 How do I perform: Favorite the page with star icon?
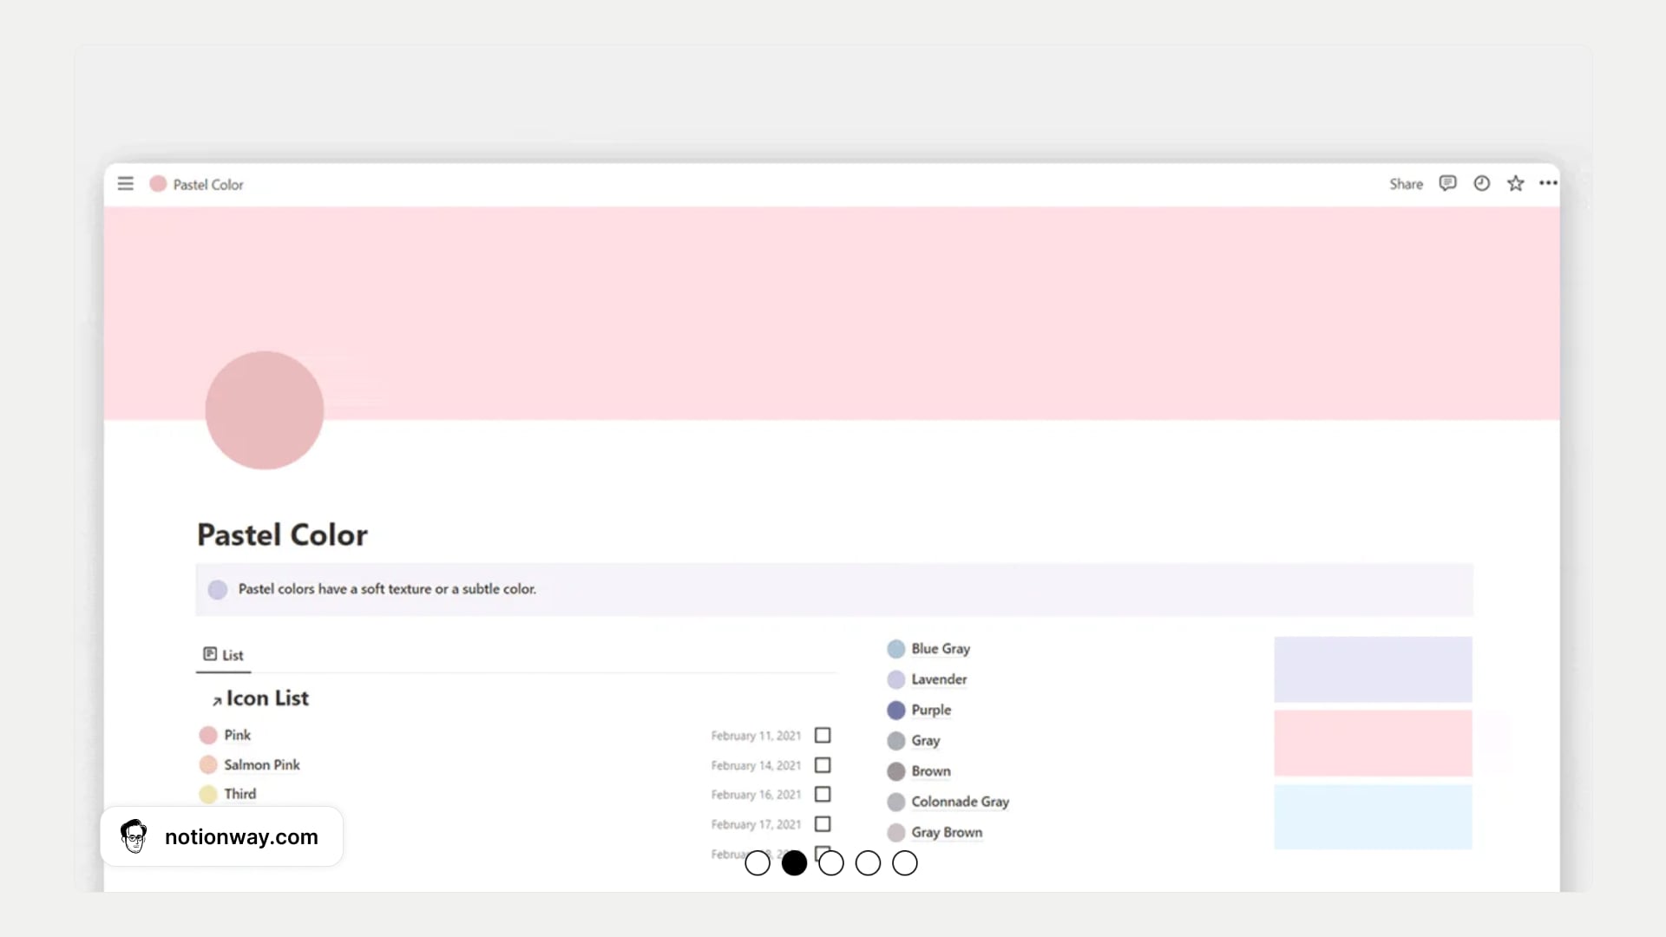click(1515, 183)
